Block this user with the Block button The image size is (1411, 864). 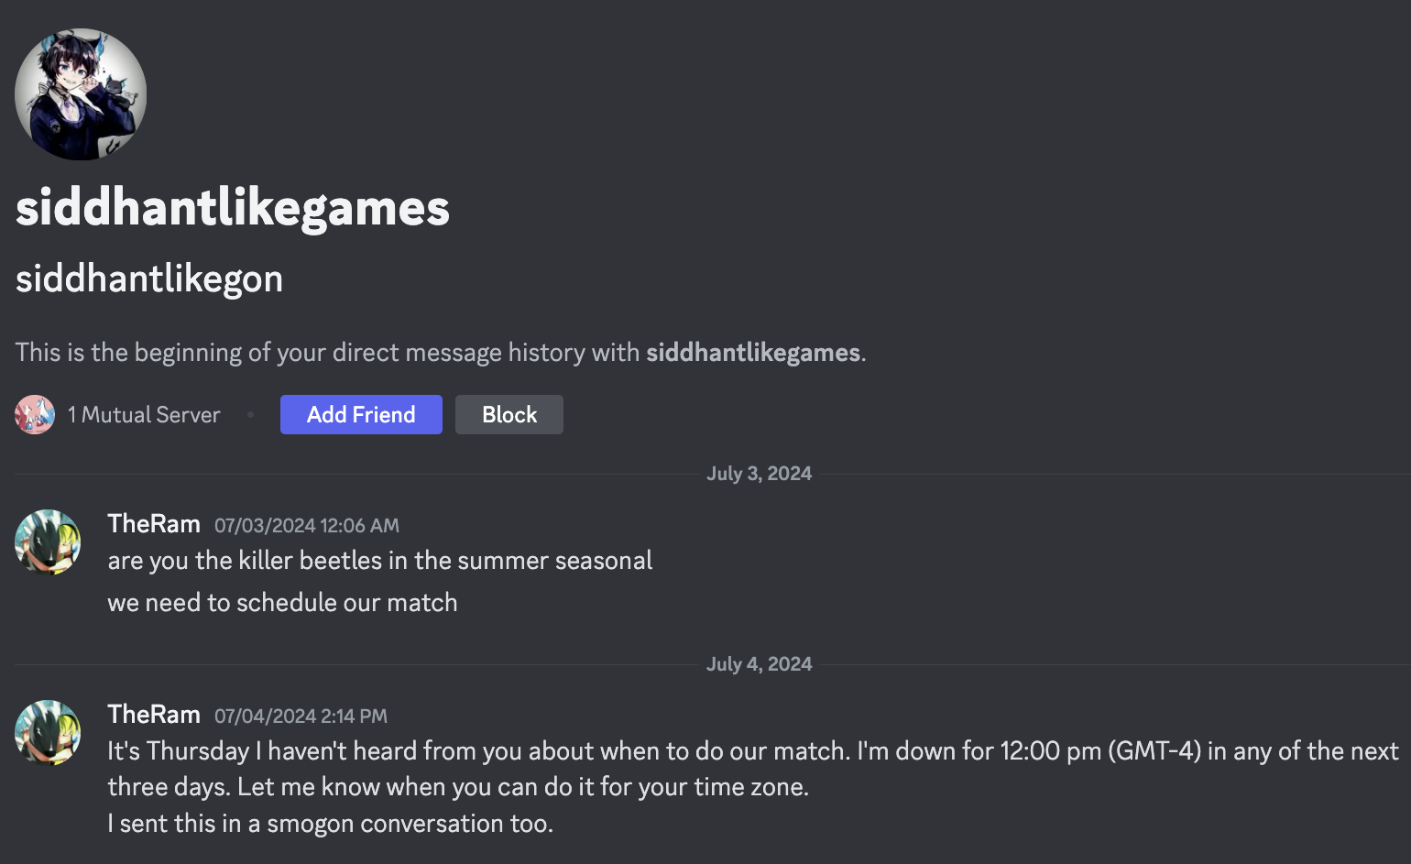pyautogui.click(x=509, y=415)
